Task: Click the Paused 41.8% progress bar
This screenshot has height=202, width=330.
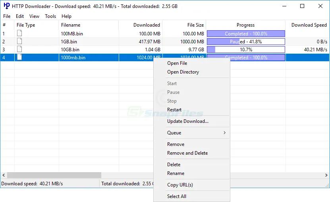Action: tap(246, 42)
